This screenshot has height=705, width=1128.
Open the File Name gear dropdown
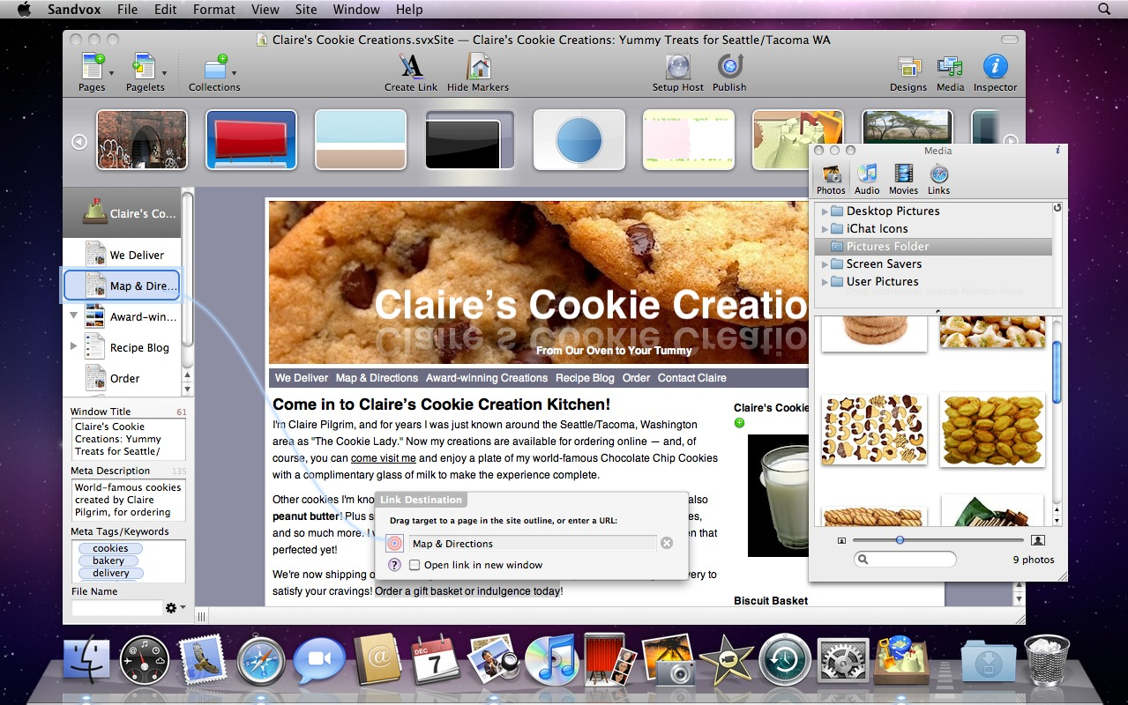[x=173, y=608]
